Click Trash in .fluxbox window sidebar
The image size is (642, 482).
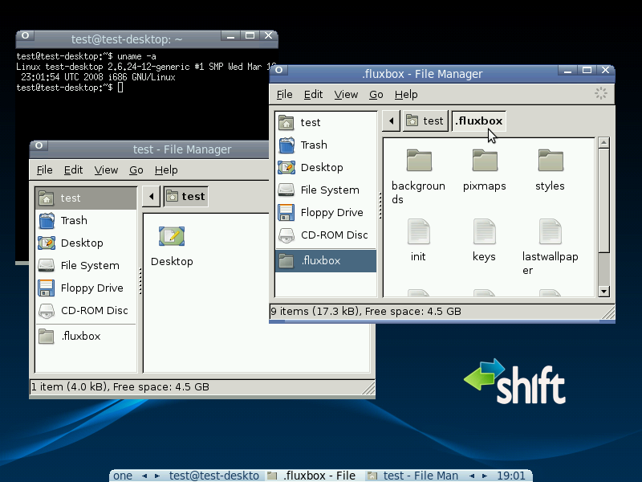(x=313, y=145)
